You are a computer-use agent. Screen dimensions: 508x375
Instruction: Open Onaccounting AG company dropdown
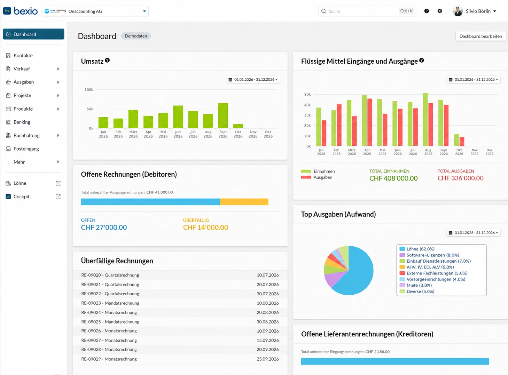tap(95, 11)
